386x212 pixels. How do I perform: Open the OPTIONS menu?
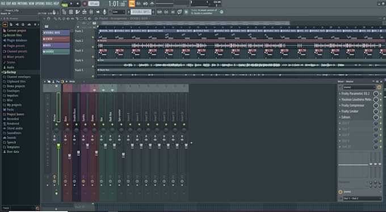[x=40, y=3]
